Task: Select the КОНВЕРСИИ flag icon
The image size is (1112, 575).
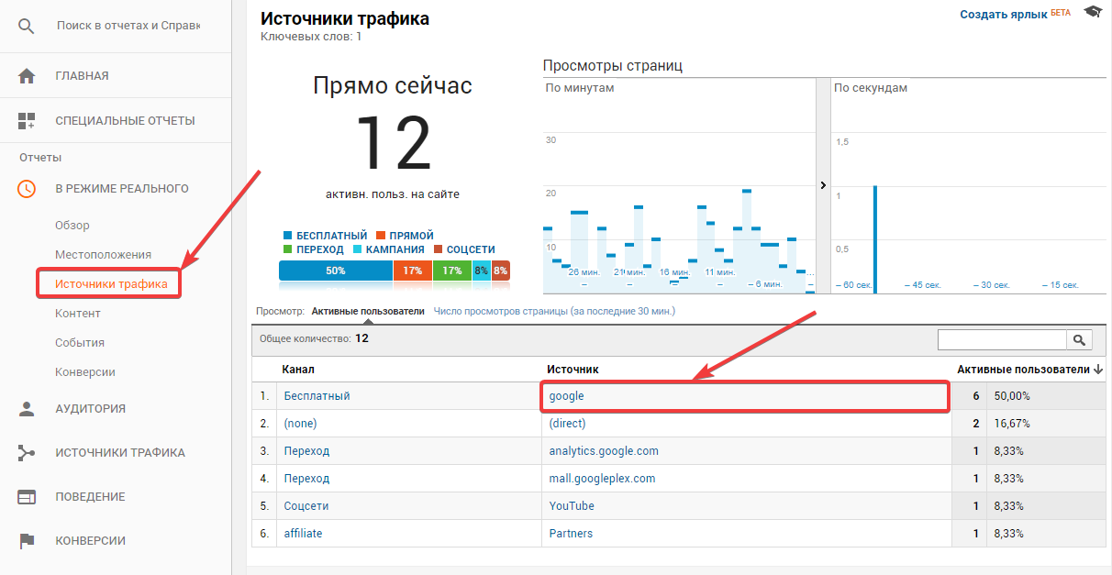Action: point(26,540)
